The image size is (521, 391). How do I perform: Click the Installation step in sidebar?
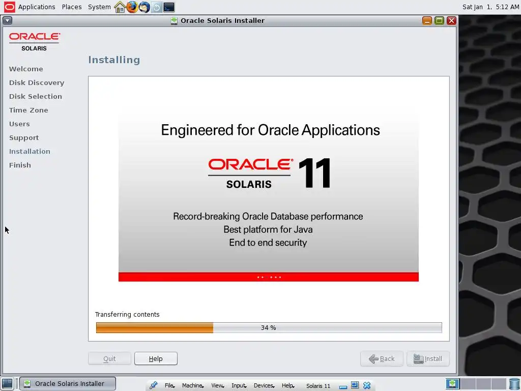[30, 151]
